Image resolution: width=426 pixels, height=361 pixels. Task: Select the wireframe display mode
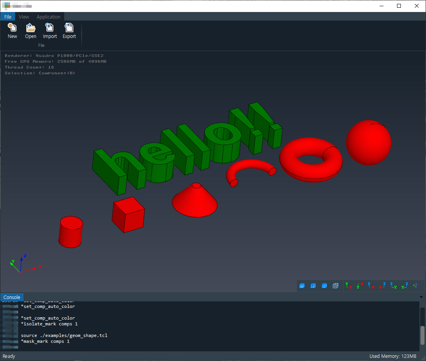coord(336,285)
